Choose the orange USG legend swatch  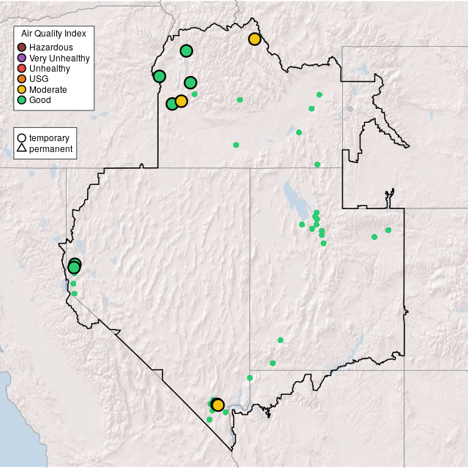[22, 79]
